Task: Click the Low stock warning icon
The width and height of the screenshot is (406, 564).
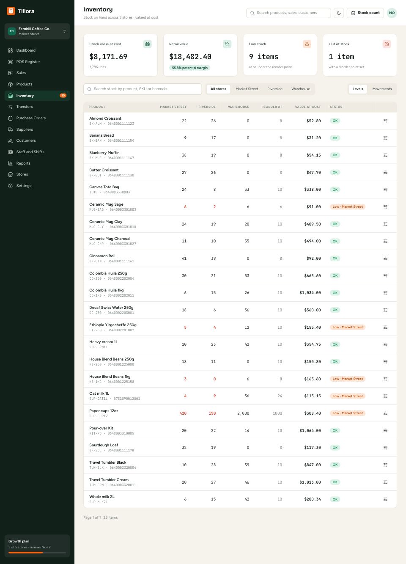Action: click(307, 44)
